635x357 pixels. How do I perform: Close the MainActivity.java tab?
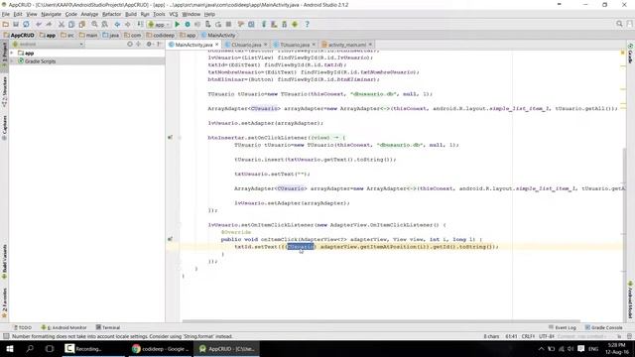coord(217,44)
